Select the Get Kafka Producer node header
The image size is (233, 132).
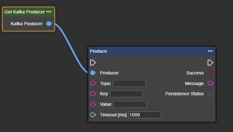pyautogui.click(x=24, y=12)
